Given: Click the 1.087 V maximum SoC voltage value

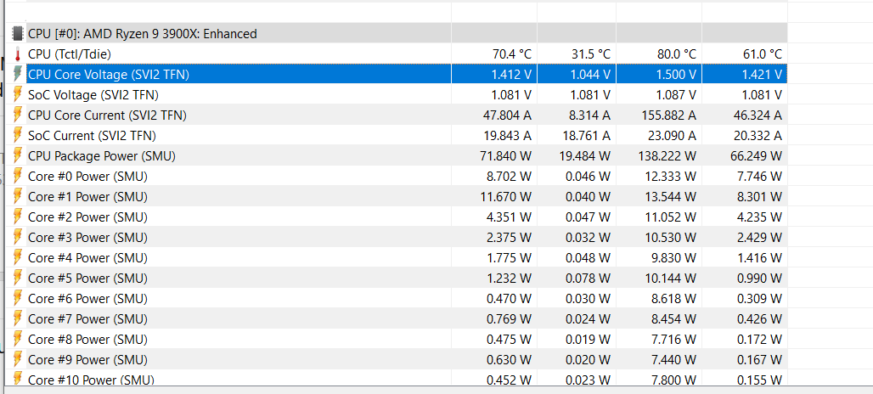Looking at the screenshot, I should point(676,95).
